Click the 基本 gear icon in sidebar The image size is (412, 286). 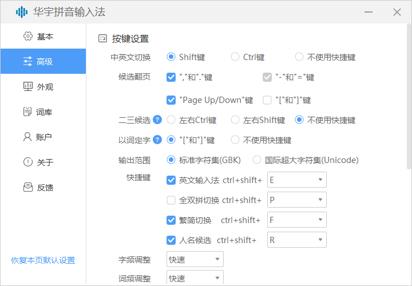27,37
